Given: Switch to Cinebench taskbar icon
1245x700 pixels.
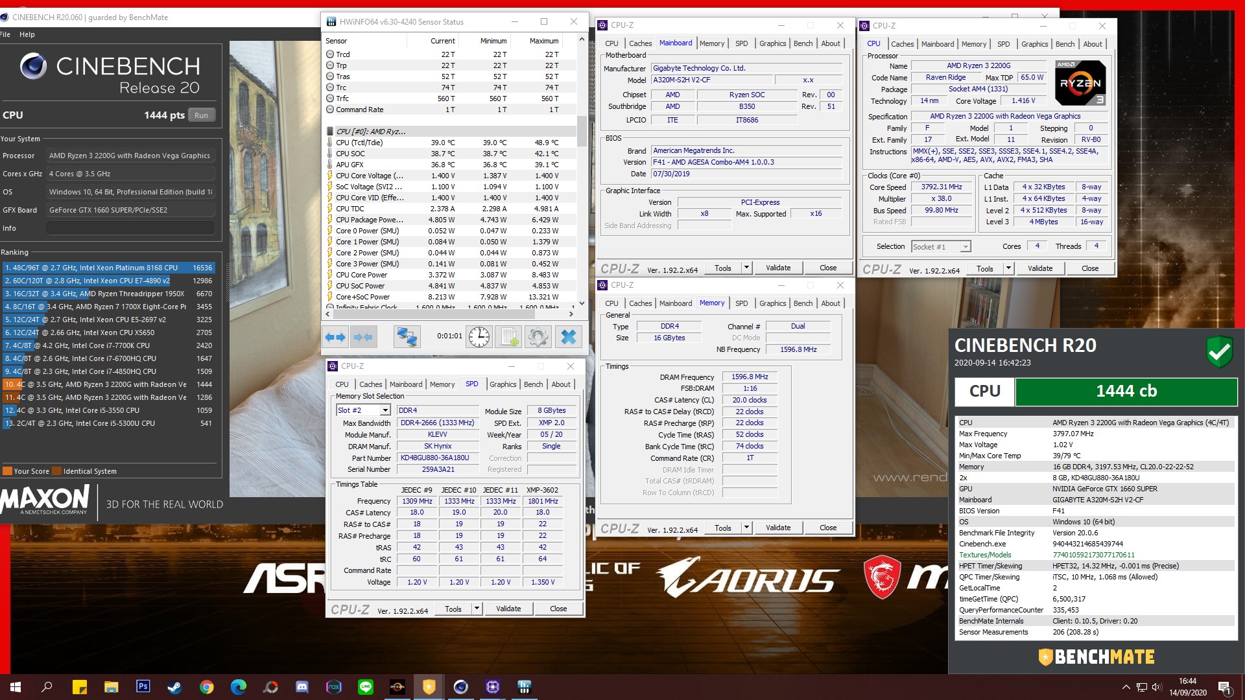Looking at the screenshot, I should point(460,687).
